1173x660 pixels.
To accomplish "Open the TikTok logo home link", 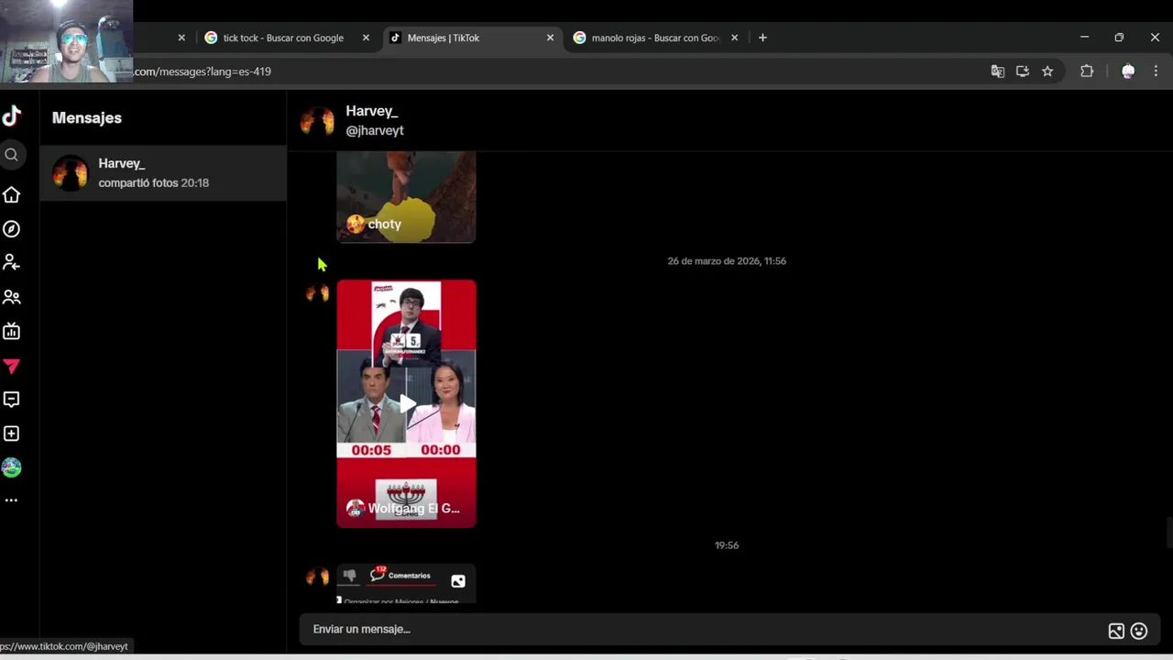I will pos(12,115).
